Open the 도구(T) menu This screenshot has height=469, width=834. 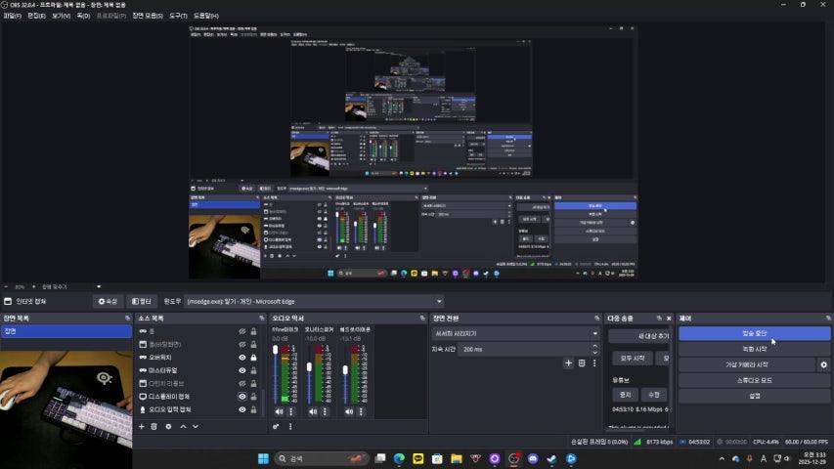(179, 17)
